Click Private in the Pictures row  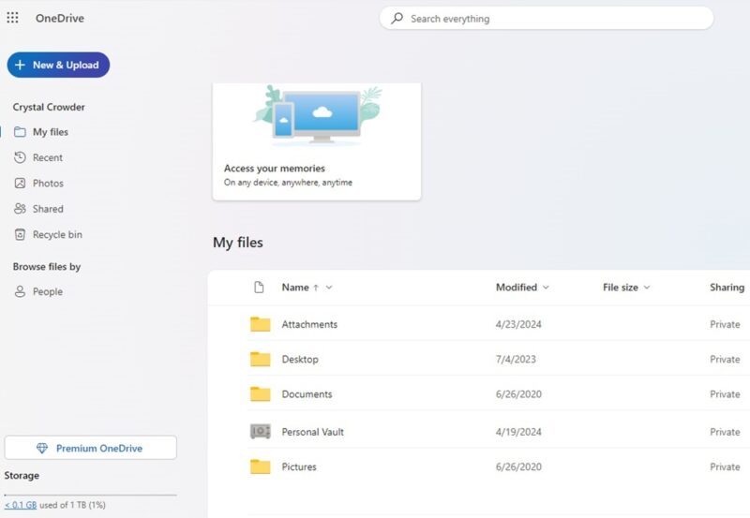click(x=725, y=466)
